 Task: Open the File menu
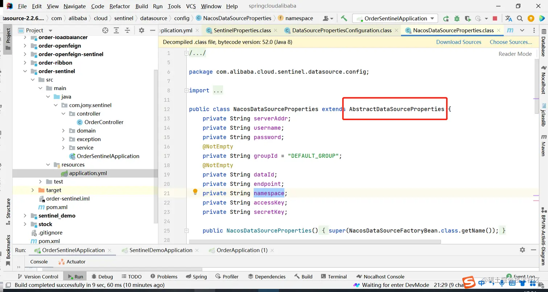pyautogui.click(x=22, y=6)
